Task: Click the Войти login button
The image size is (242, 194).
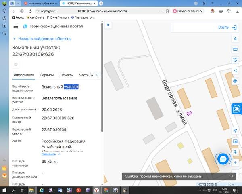Action: [x=227, y=27]
